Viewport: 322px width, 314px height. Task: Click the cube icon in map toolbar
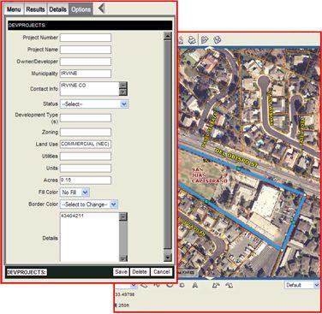pos(218,39)
